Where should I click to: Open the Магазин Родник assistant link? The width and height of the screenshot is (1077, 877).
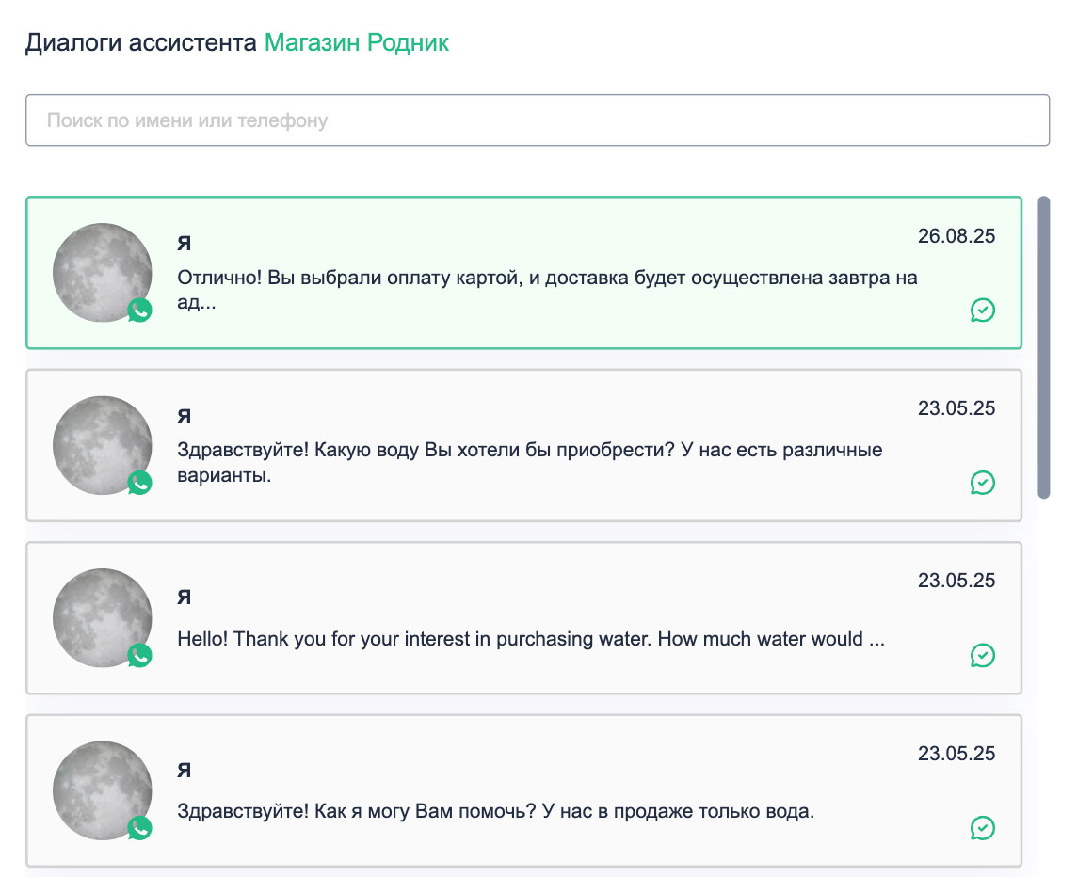[x=356, y=42]
